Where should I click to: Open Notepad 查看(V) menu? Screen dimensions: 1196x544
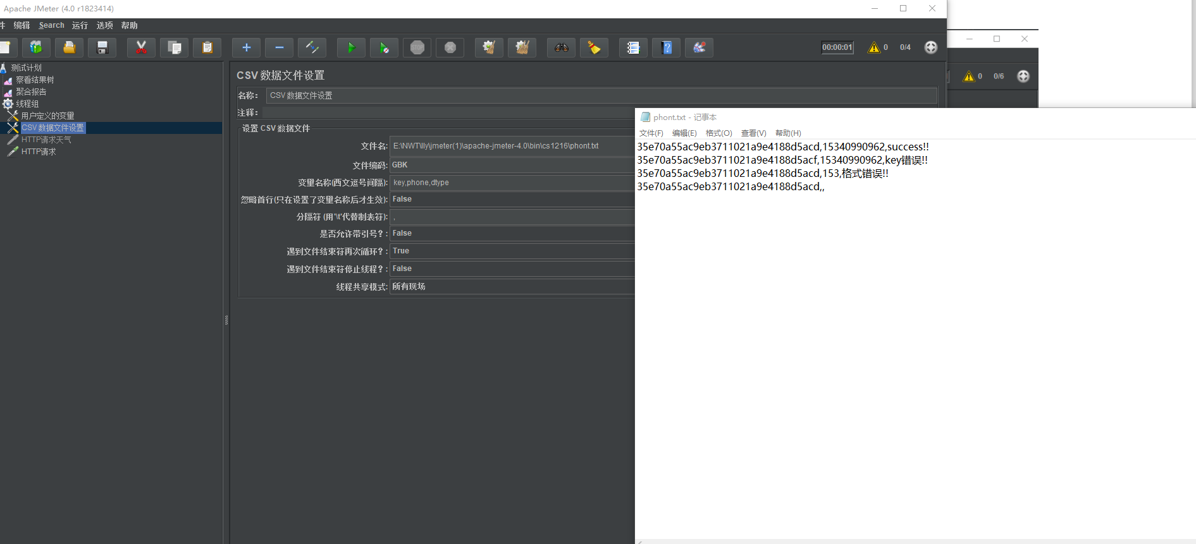tap(753, 133)
